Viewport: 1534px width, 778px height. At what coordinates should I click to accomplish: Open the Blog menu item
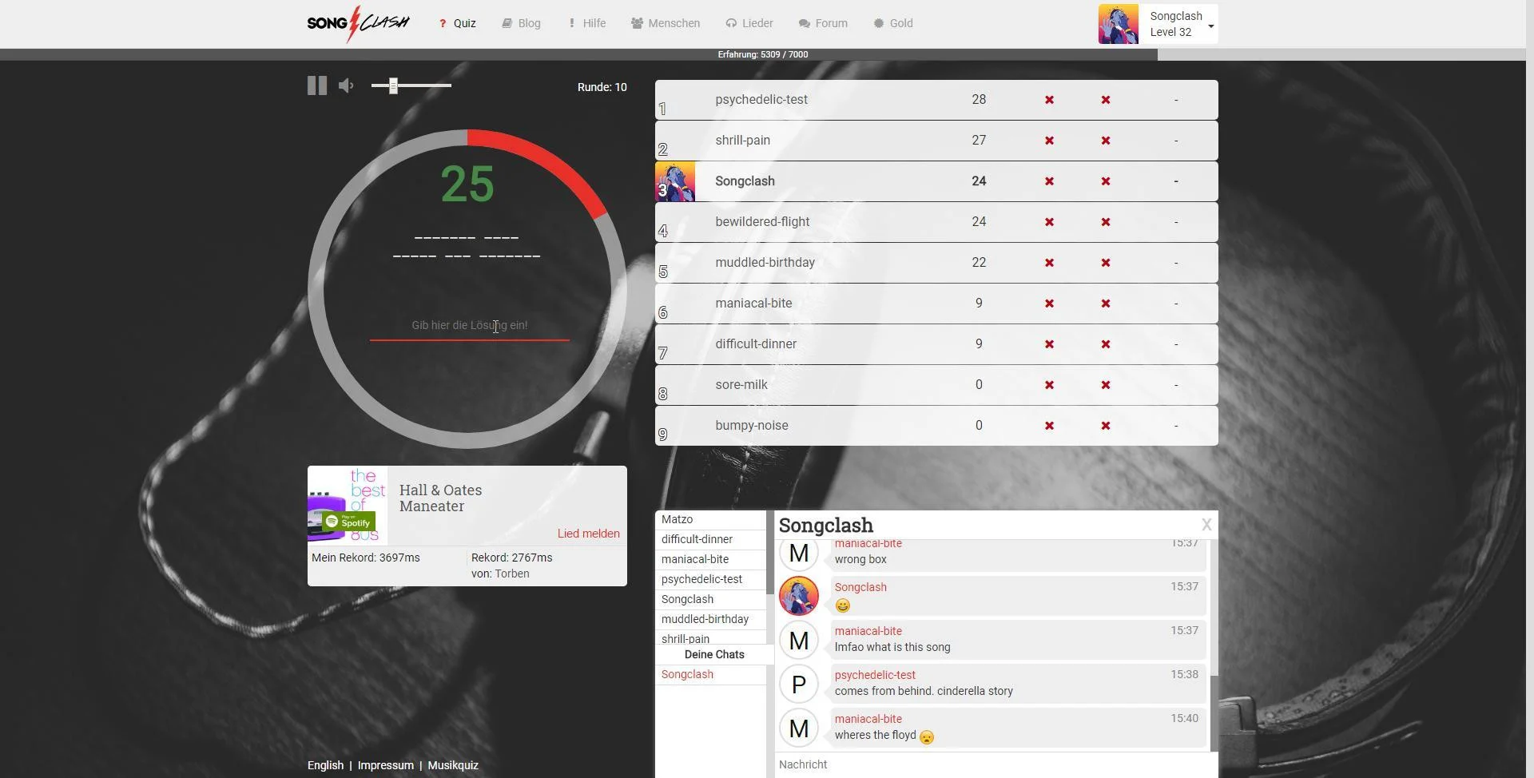[522, 23]
